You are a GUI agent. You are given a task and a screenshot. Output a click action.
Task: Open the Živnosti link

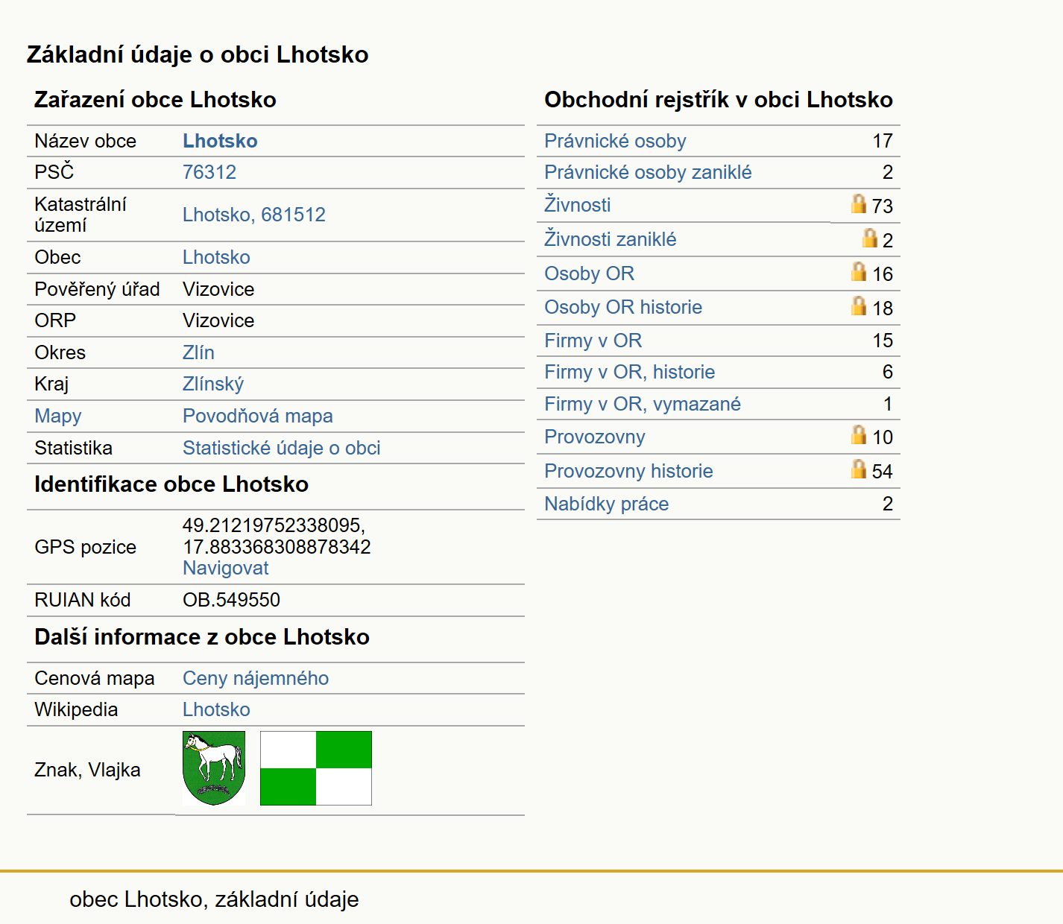(577, 205)
